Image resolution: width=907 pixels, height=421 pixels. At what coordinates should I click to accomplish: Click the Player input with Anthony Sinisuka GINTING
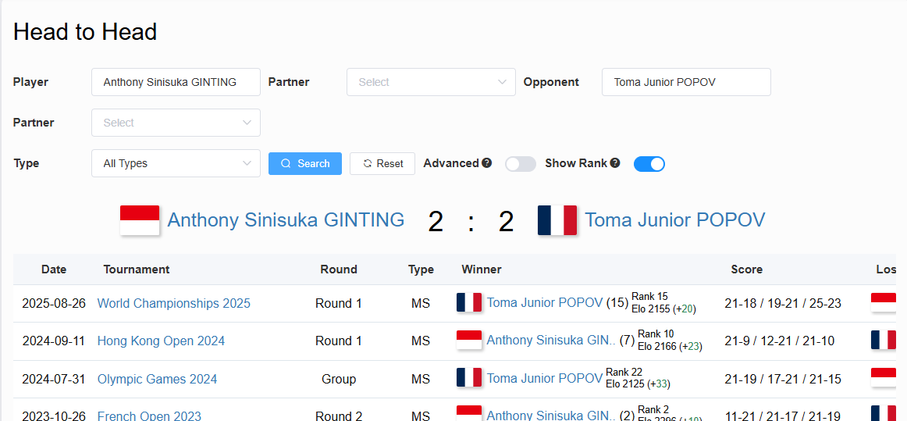click(176, 82)
